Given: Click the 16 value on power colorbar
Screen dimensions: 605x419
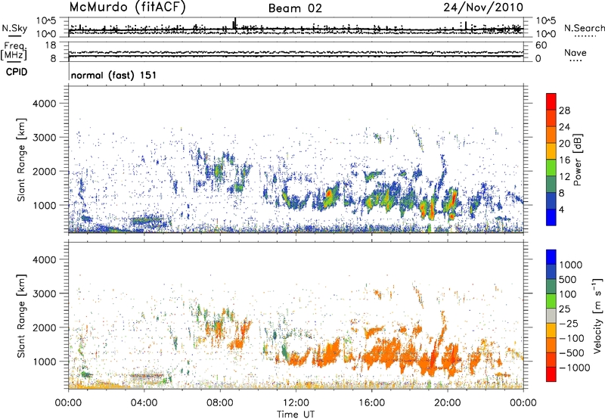Looking at the screenshot, I should coord(564,160).
